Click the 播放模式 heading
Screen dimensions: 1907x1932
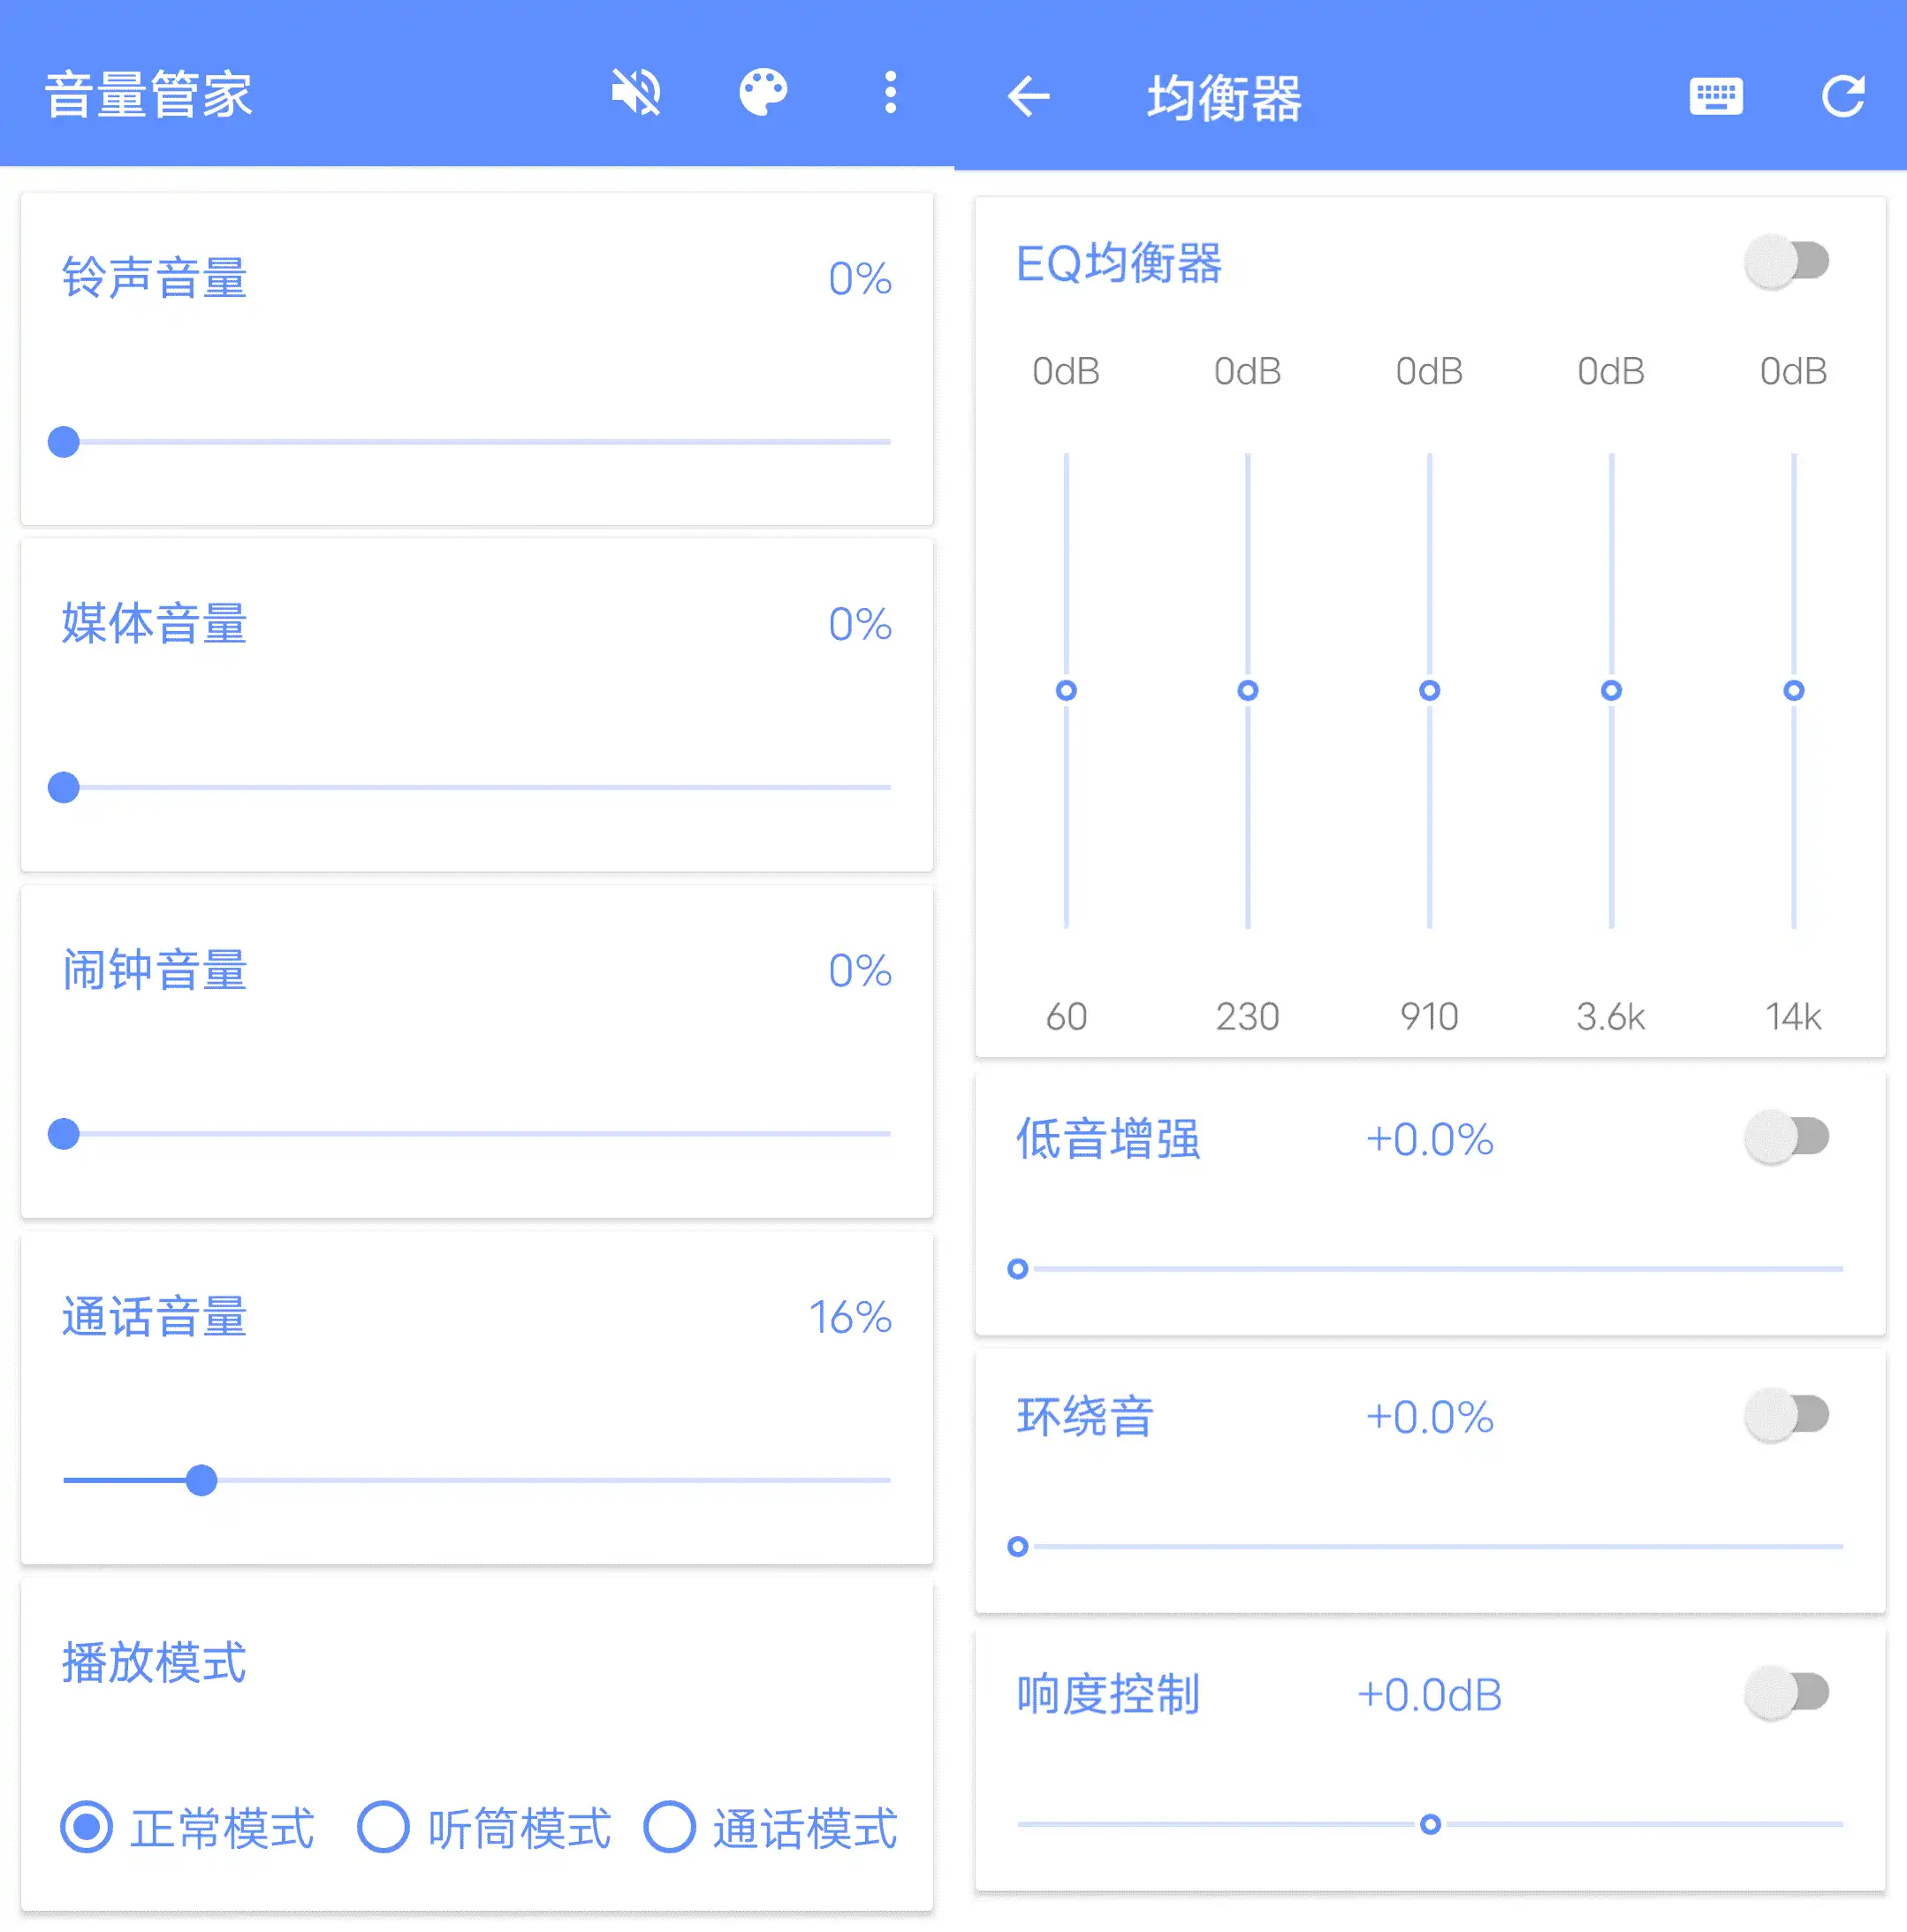154,1662
